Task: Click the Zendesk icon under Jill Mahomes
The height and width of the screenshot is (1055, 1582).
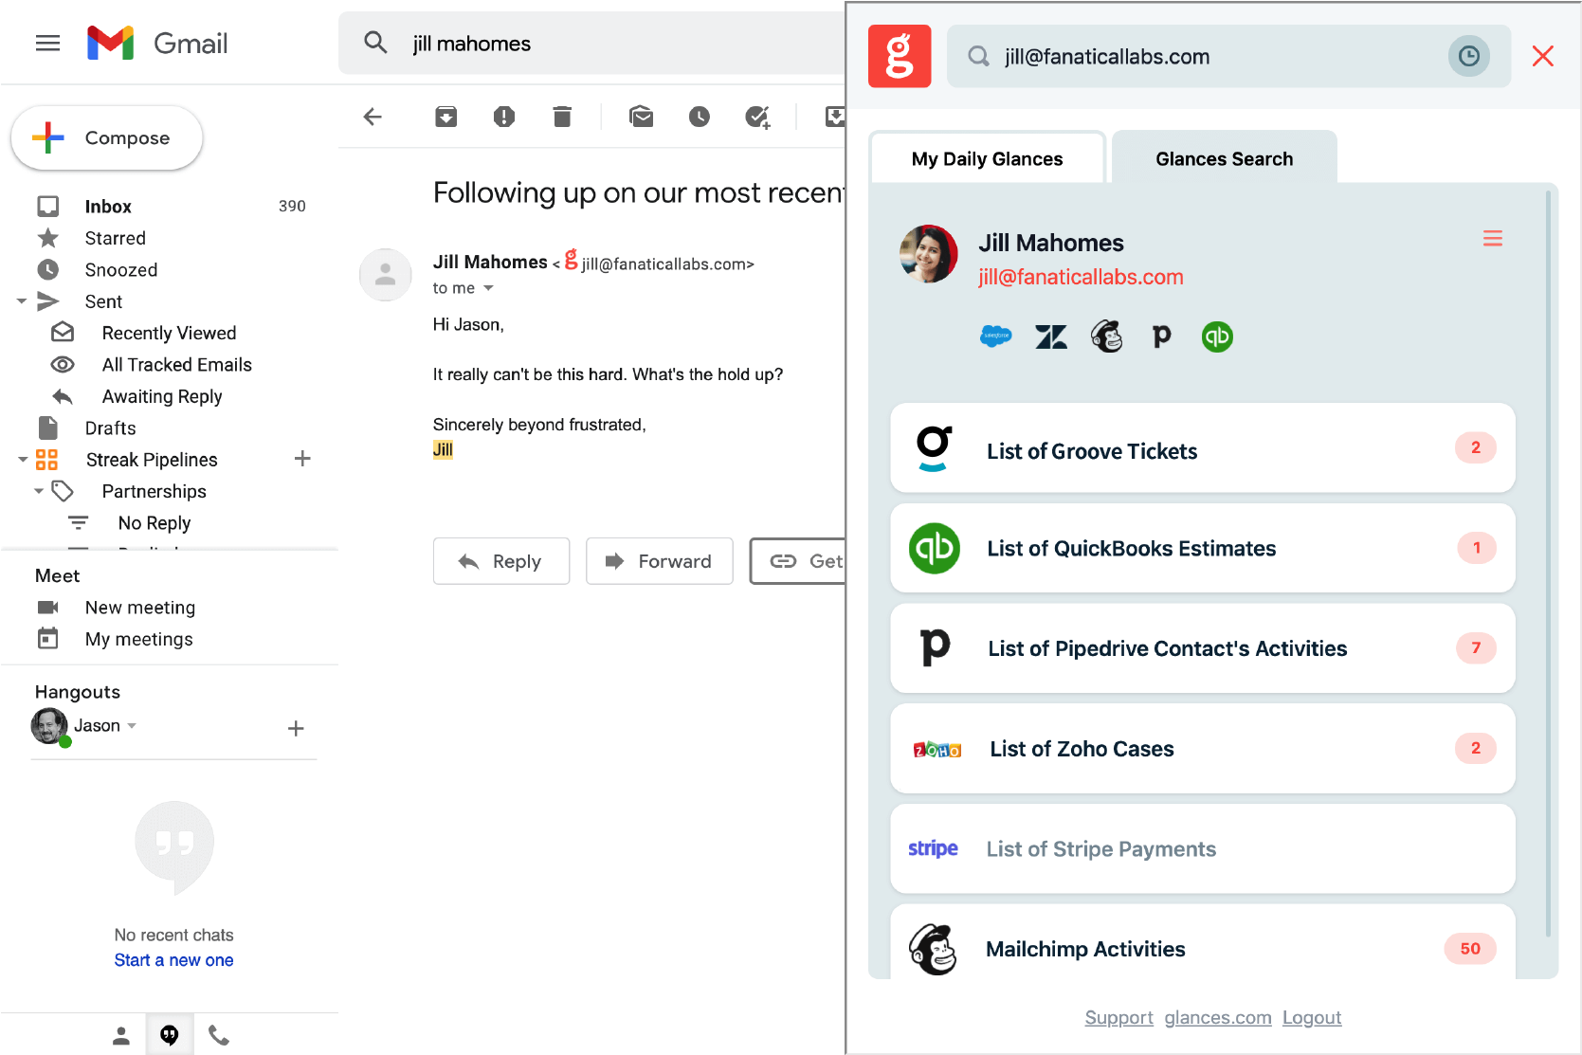Action: coord(1051,337)
